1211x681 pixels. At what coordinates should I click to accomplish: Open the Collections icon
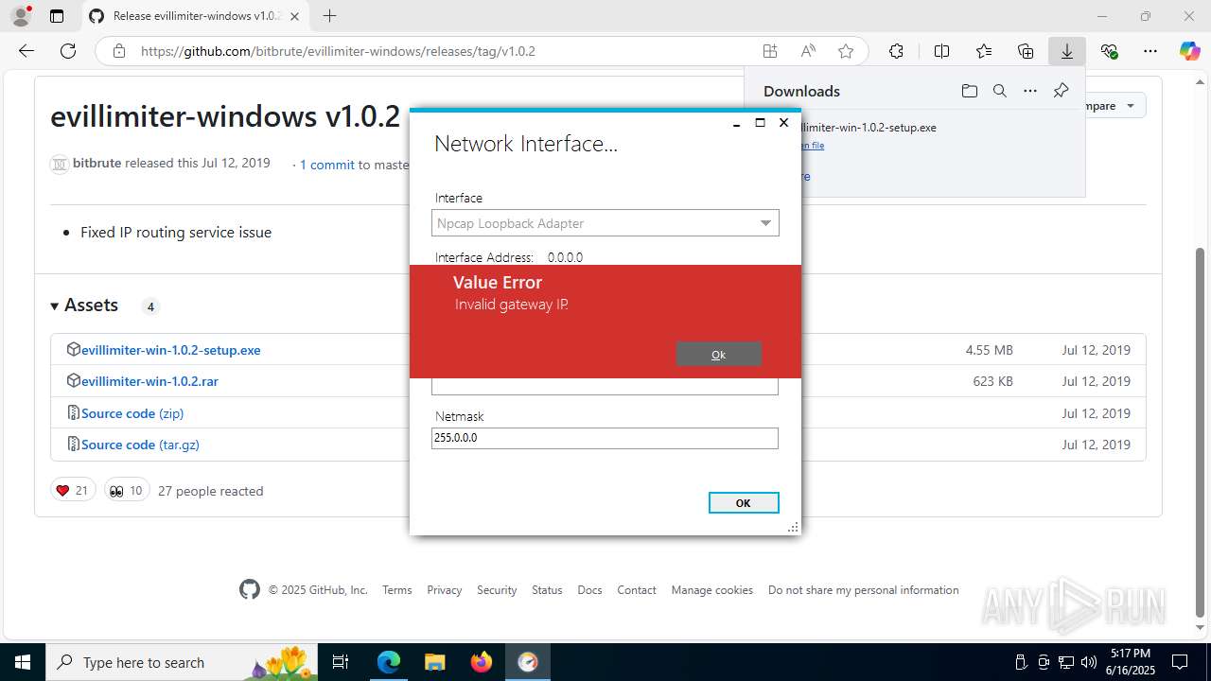point(1026,51)
